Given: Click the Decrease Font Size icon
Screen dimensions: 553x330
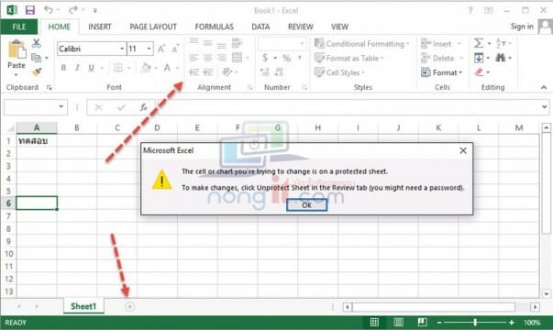Looking at the screenshot, I should [x=175, y=49].
